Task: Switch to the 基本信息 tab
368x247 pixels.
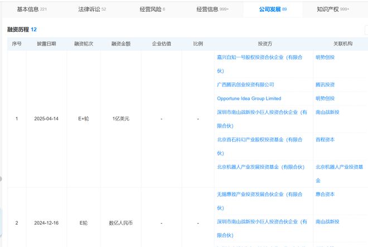Action: pos(32,9)
